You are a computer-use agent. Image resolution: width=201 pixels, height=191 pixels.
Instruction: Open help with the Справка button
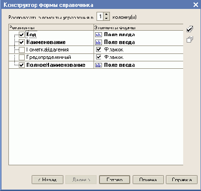pos(182,180)
